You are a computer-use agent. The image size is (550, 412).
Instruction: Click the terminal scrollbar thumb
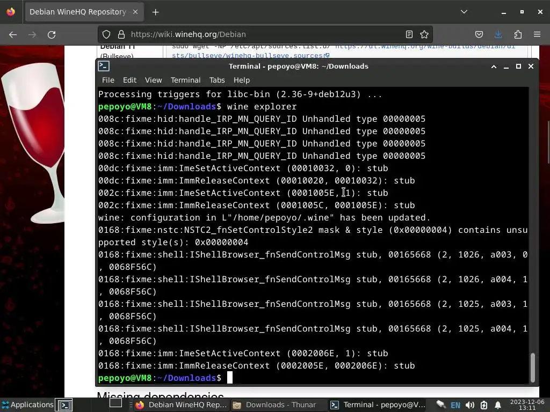pyautogui.click(x=532, y=367)
